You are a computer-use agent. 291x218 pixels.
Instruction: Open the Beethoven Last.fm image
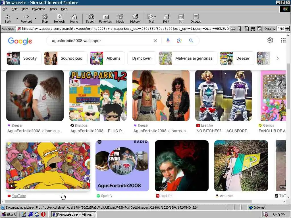(x=182, y=166)
